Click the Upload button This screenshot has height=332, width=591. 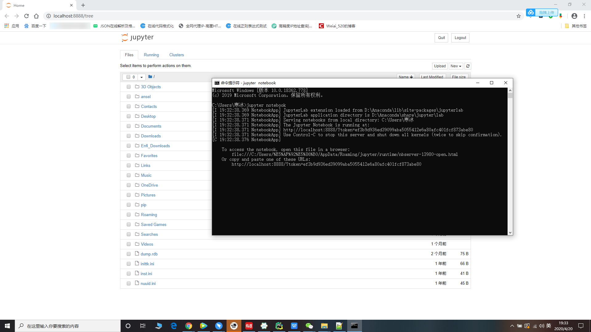pyautogui.click(x=440, y=66)
